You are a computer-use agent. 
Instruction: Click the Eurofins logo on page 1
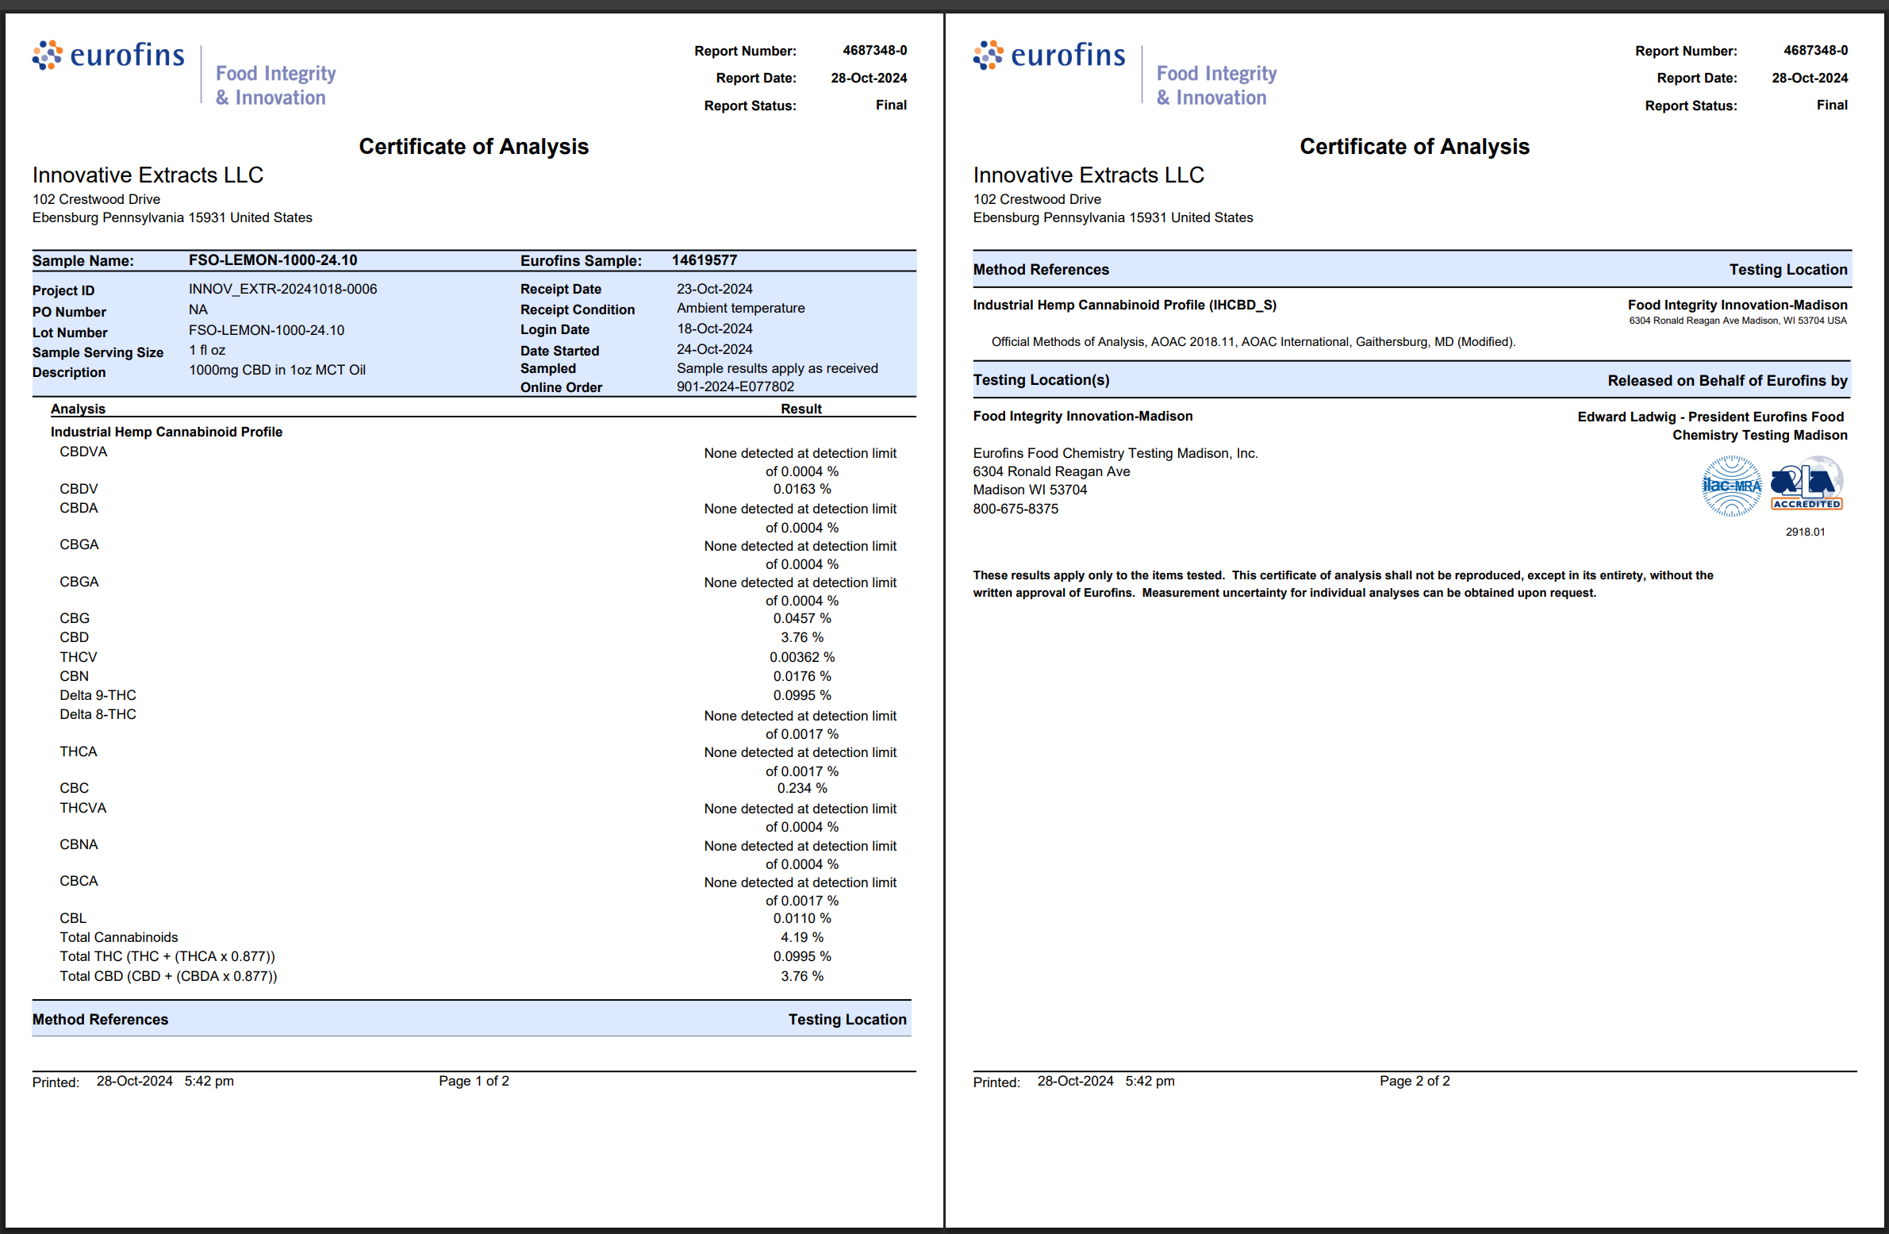click(x=109, y=56)
